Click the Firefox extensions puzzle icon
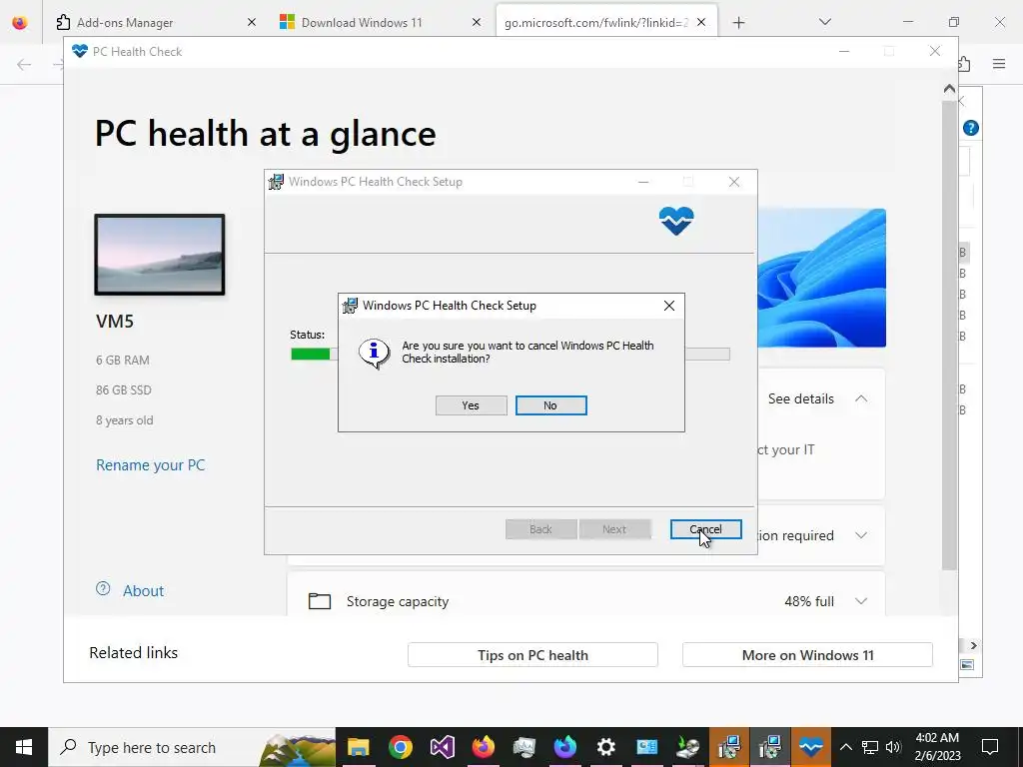This screenshot has width=1023, height=767. point(964,63)
